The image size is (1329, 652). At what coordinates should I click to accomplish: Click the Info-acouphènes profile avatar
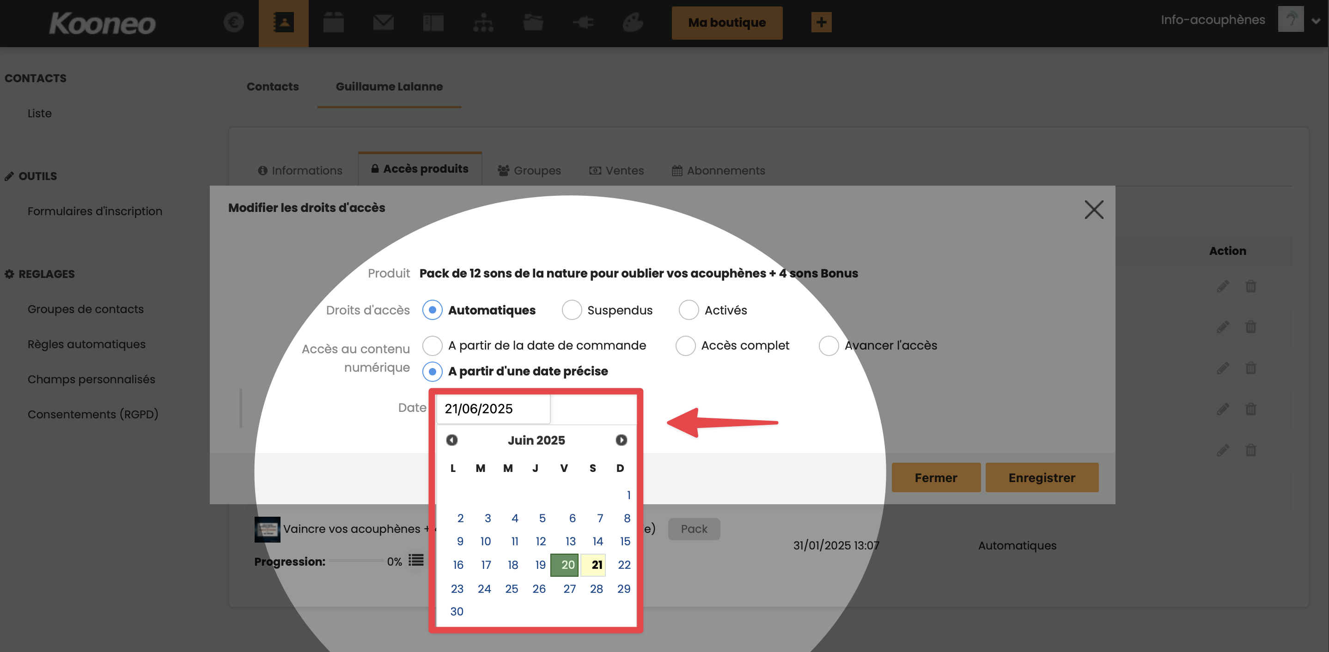(x=1291, y=19)
